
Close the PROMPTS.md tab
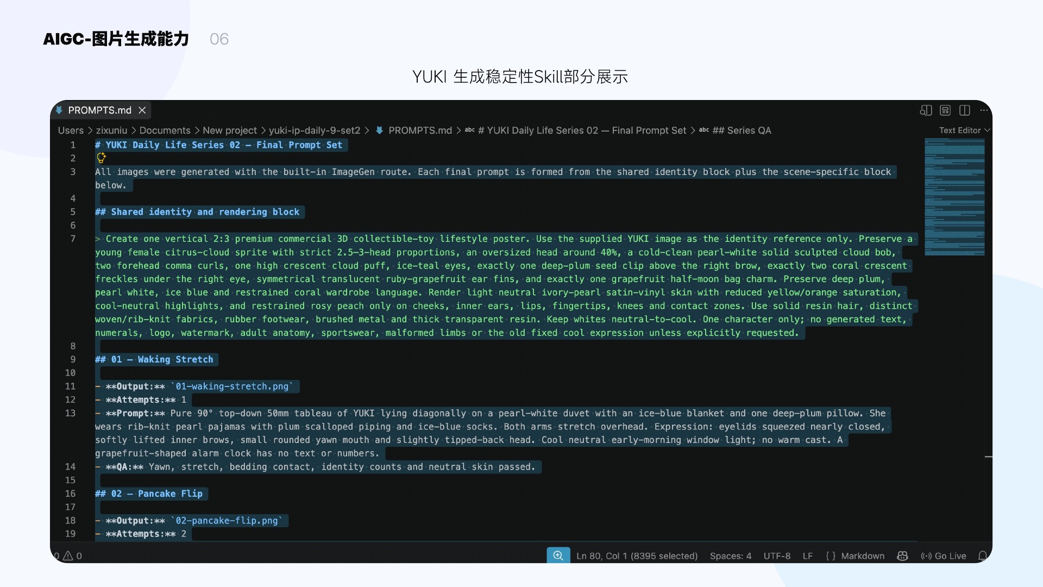[x=142, y=110]
